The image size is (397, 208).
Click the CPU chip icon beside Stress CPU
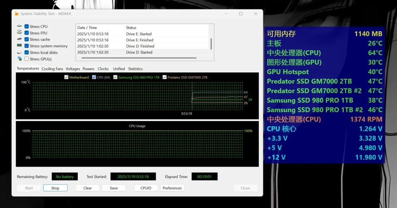[20, 26]
